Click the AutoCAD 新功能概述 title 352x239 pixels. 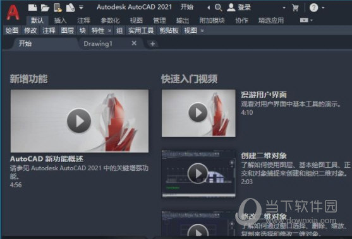pyautogui.click(x=47, y=159)
